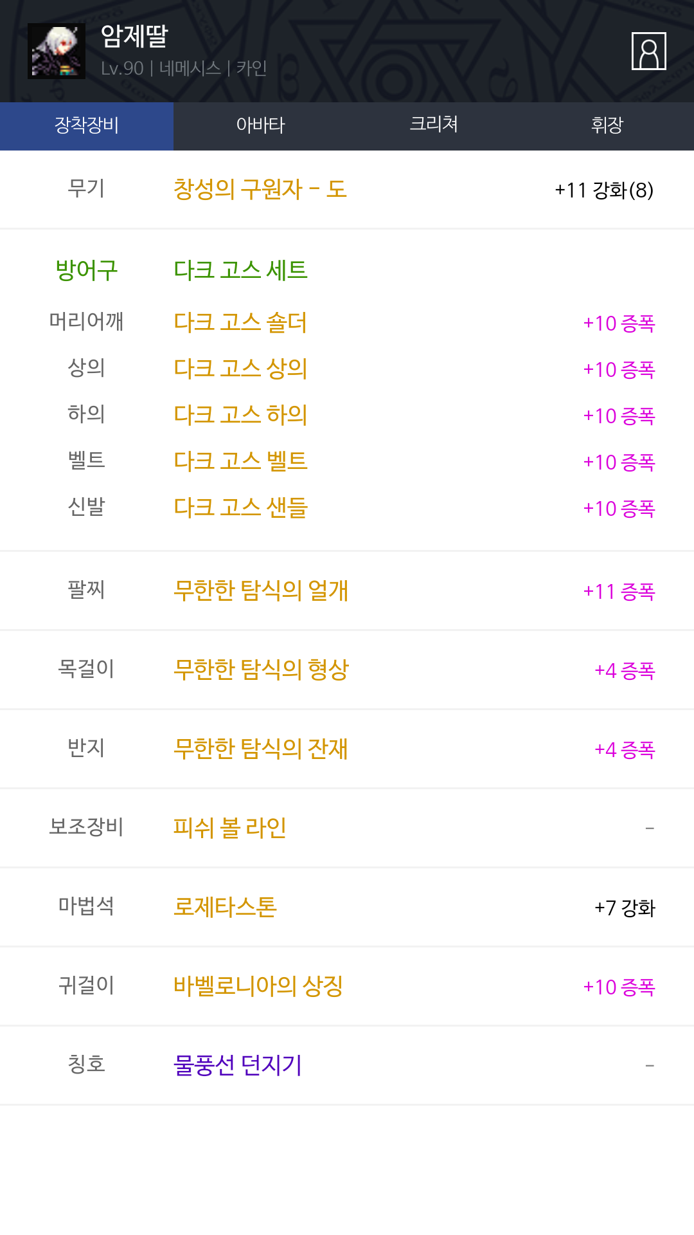Image resolution: width=694 pixels, height=1235 pixels.
Task: Open magic stone 로제타스톤
Action: [x=225, y=907]
